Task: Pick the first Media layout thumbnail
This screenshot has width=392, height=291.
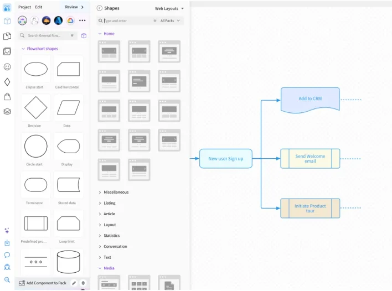Action: click(109, 283)
